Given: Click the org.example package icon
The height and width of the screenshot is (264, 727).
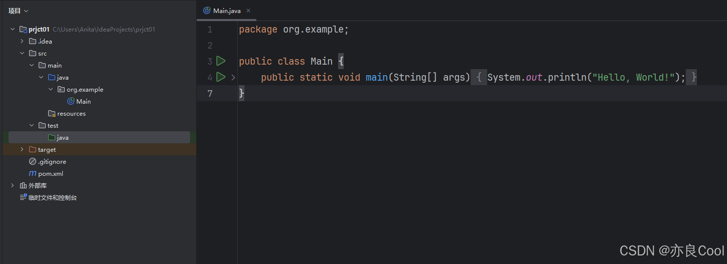Looking at the screenshot, I should click(61, 90).
